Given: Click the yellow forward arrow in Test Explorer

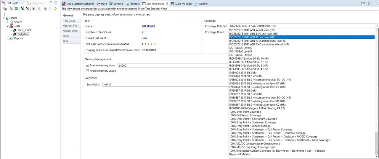Looking at the screenshot, I should [55, 9].
